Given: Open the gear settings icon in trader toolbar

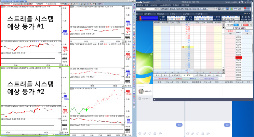Looking at the screenshot, I should click(x=219, y=9).
